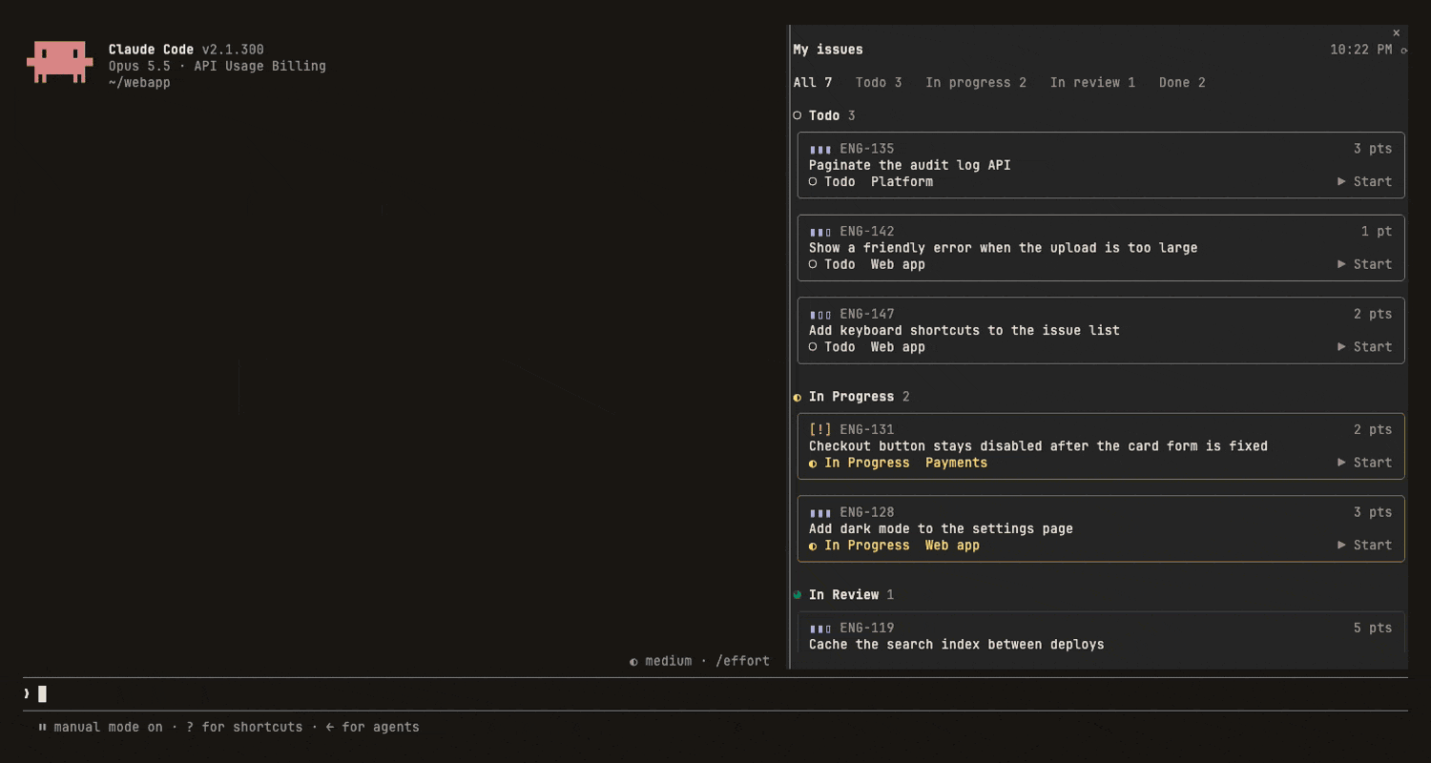
Task: Click the /effort command hint
Action: pyautogui.click(x=742, y=662)
